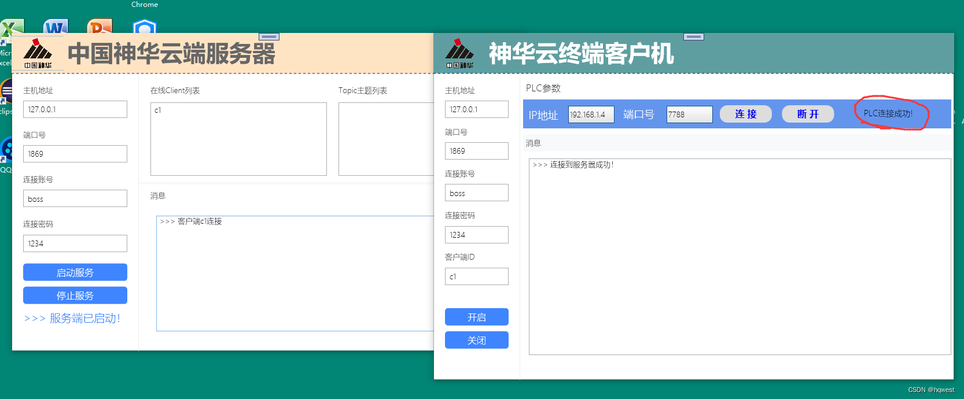The image size is (964, 399).
Task: Focus the PLC IP地址 field 192.168.1.4
Action: [591, 114]
